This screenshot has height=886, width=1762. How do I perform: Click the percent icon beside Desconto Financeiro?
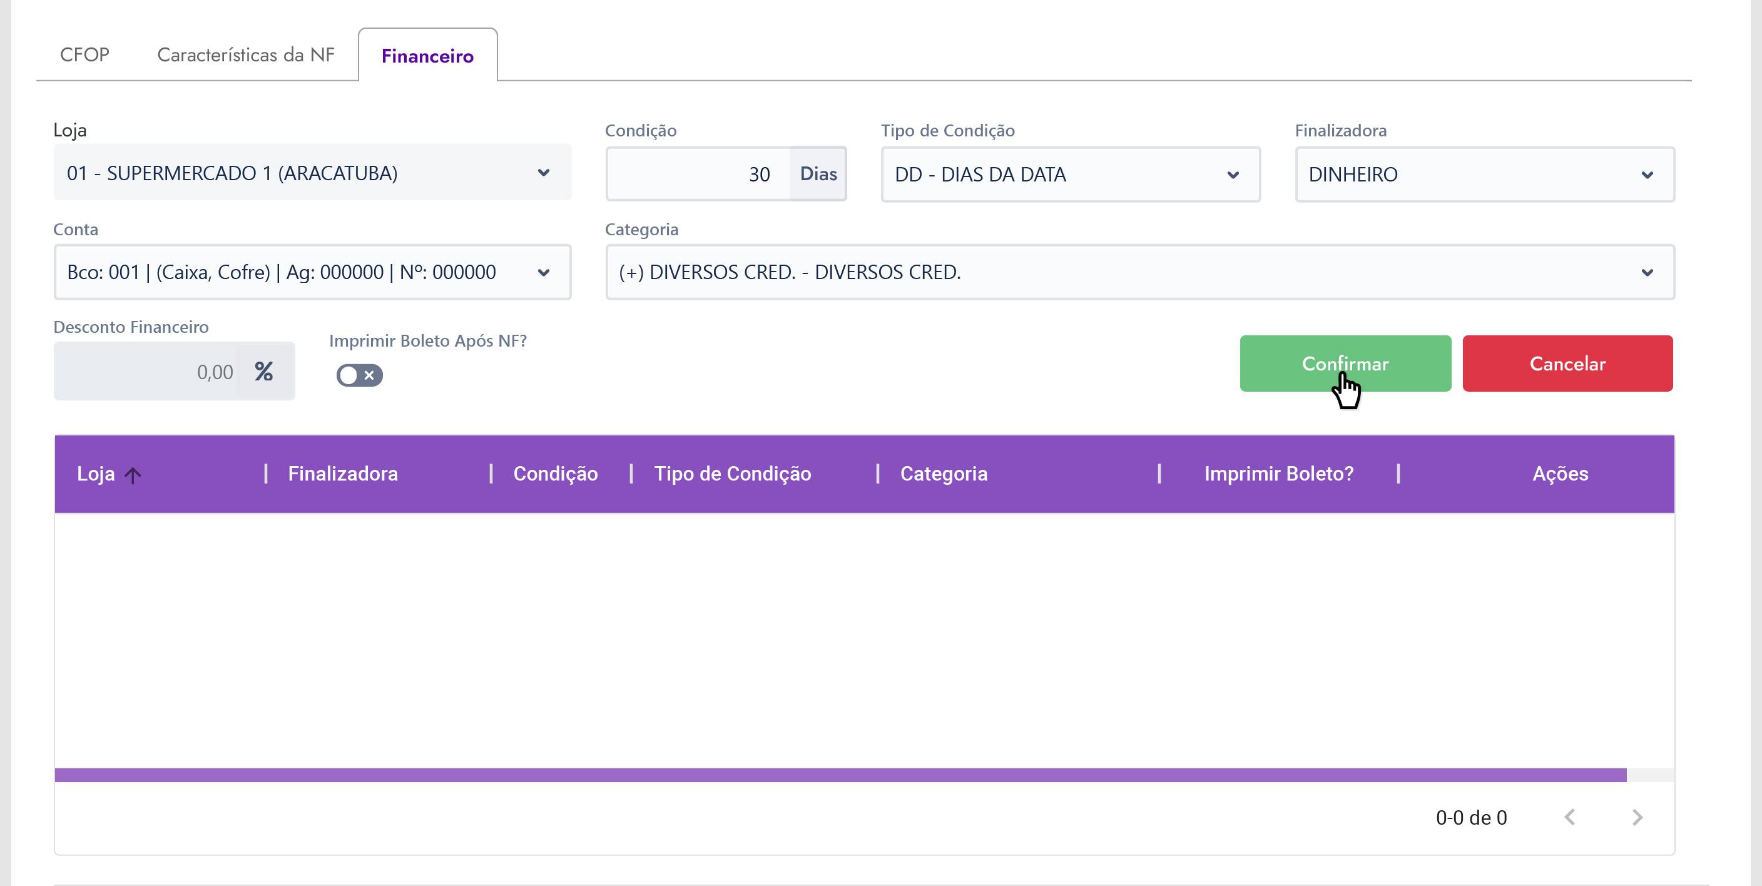(264, 372)
